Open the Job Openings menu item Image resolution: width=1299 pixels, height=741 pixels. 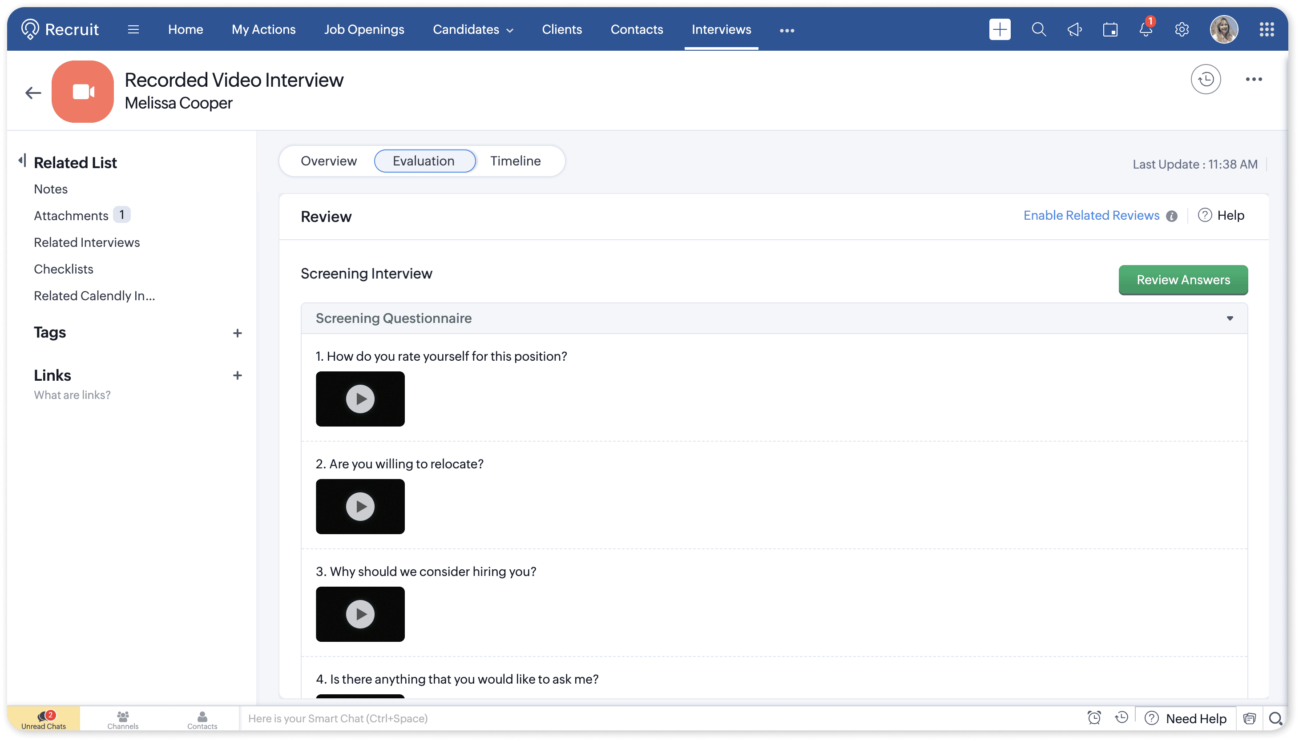click(x=364, y=29)
